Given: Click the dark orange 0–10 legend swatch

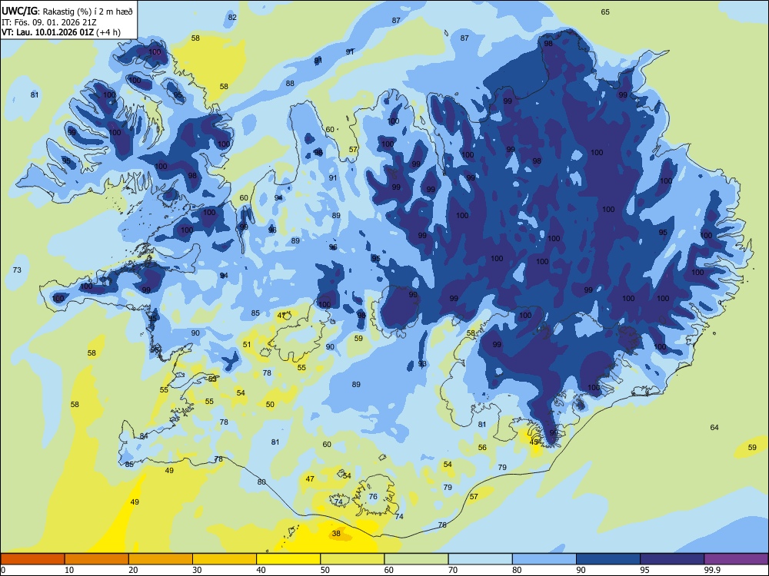Looking at the screenshot, I should 32,559.
